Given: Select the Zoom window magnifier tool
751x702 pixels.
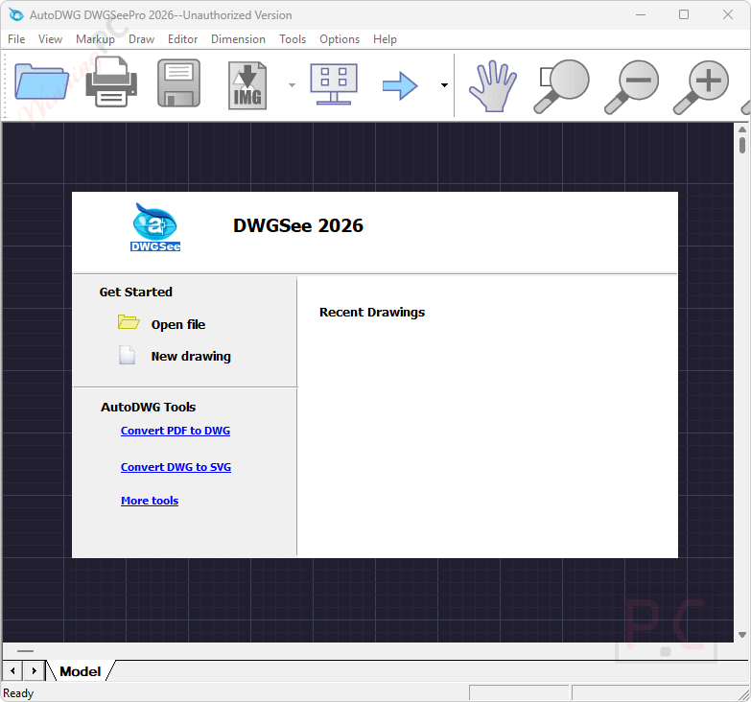Looking at the screenshot, I should (x=561, y=86).
